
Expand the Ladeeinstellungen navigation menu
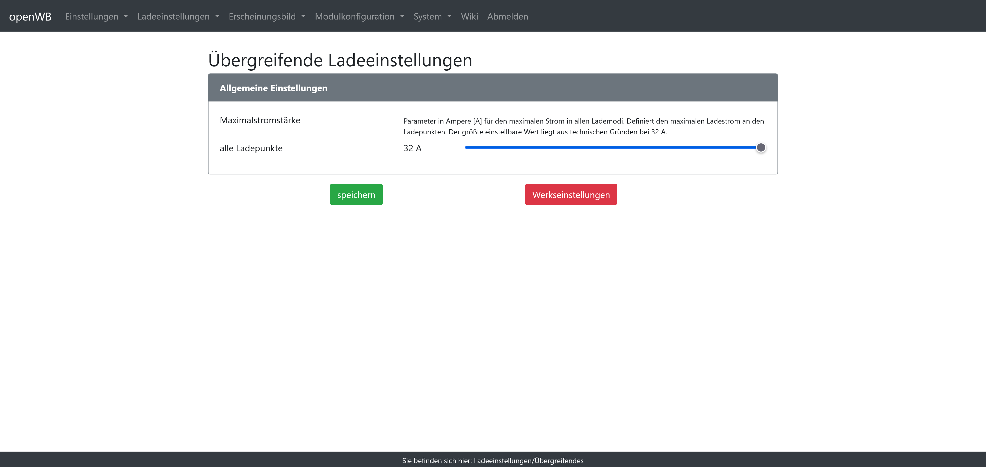point(173,16)
